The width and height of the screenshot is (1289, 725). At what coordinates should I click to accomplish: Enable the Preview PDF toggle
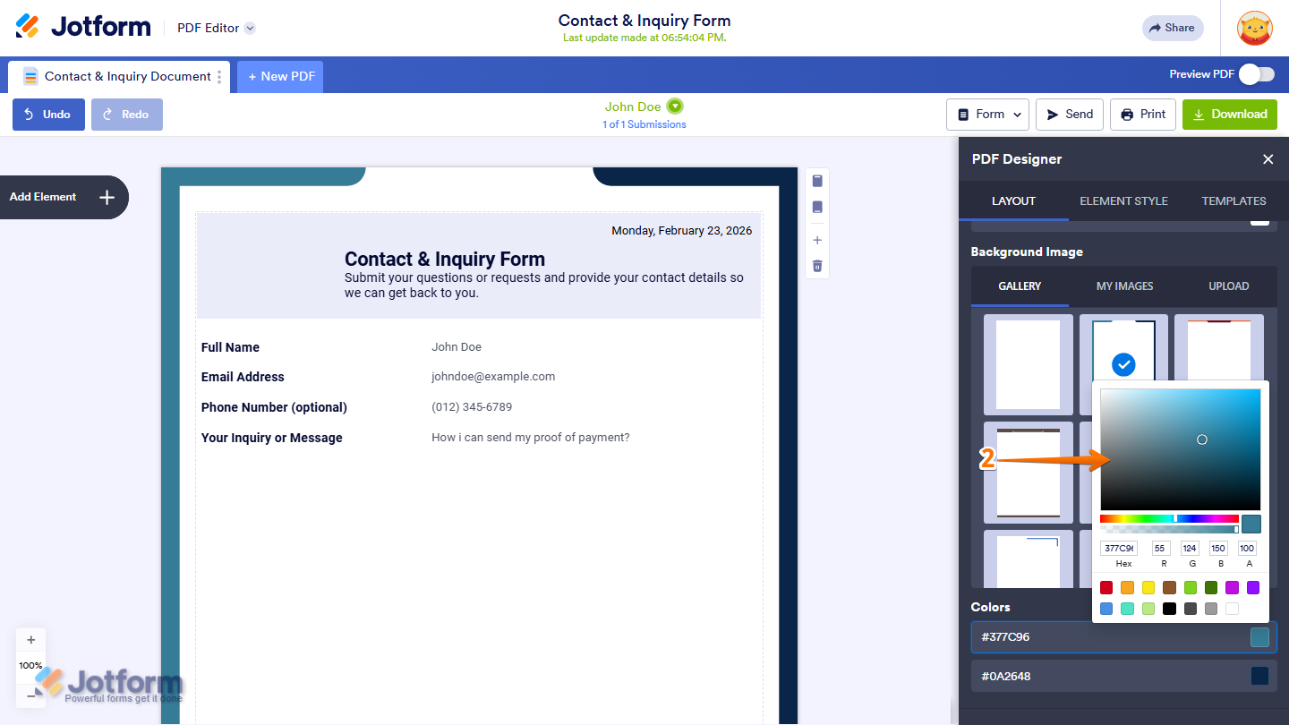point(1256,74)
